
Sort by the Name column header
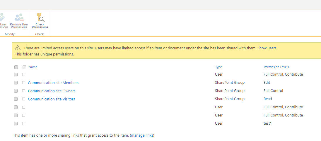point(33,67)
